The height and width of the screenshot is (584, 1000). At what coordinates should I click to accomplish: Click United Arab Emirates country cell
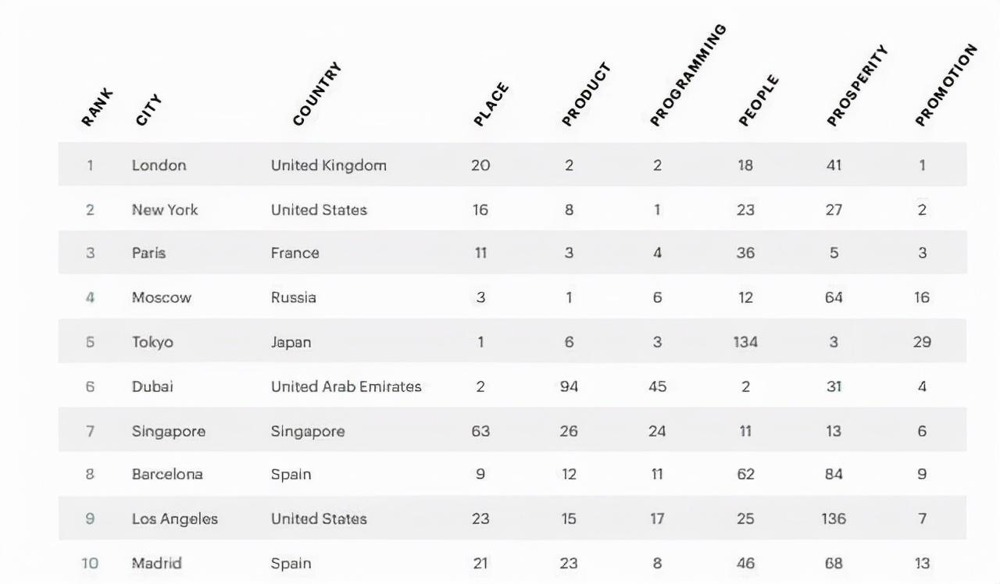point(346,386)
